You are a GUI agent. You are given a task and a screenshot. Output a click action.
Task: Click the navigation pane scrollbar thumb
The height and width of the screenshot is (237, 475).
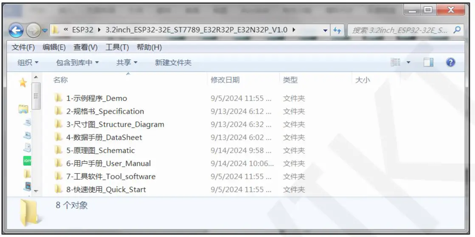(36, 96)
